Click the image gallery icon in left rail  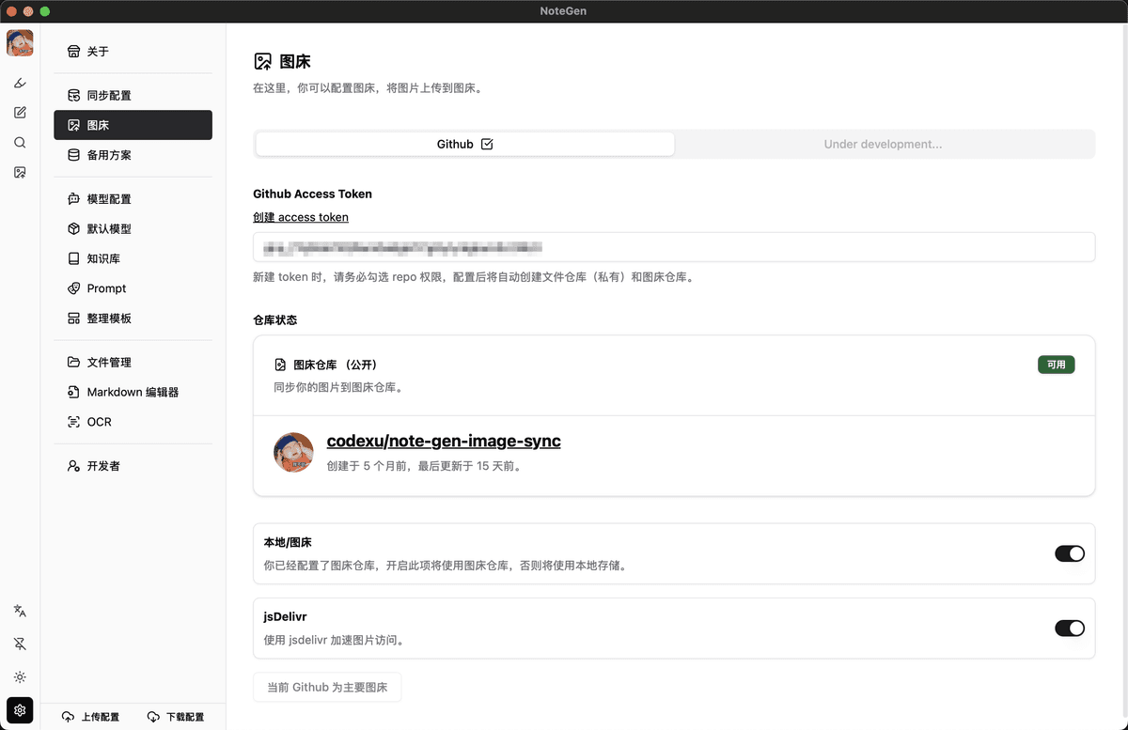click(x=19, y=172)
